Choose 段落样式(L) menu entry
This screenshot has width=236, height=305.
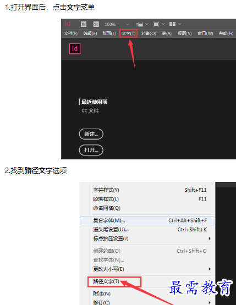pos(147,199)
